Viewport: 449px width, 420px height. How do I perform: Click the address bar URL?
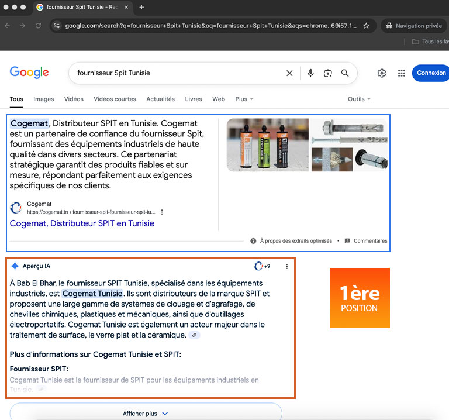tap(210, 26)
